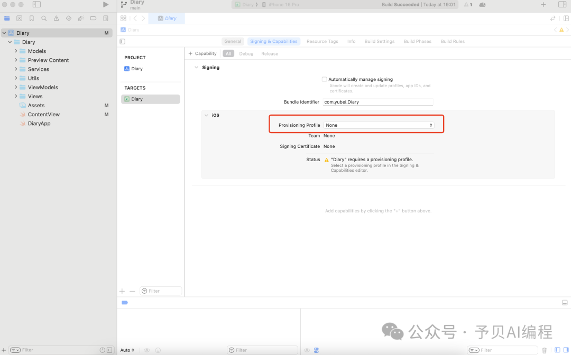The image size is (571, 355).
Task: Enable Automatically manage signing checkbox
Action: (x=324, y=79)
